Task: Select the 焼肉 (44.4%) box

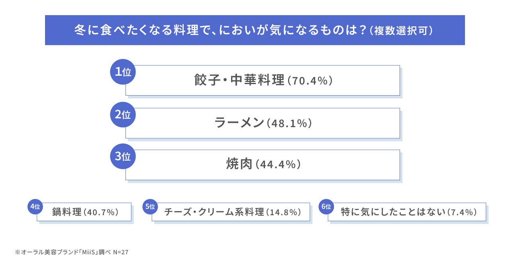Action: point(263,165)
